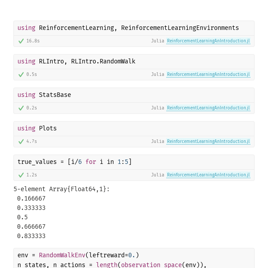The width and height of the screenshot is (268, 268).
Task: Click the code line 'using RLIntro, RLIntro.RandomWalk'
Action: point(76,61)
